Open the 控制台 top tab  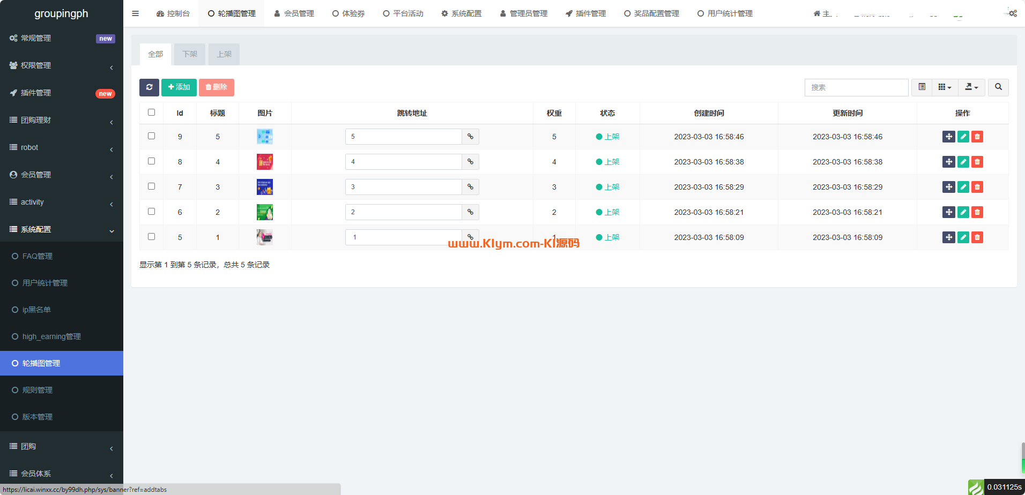[173, 13]
